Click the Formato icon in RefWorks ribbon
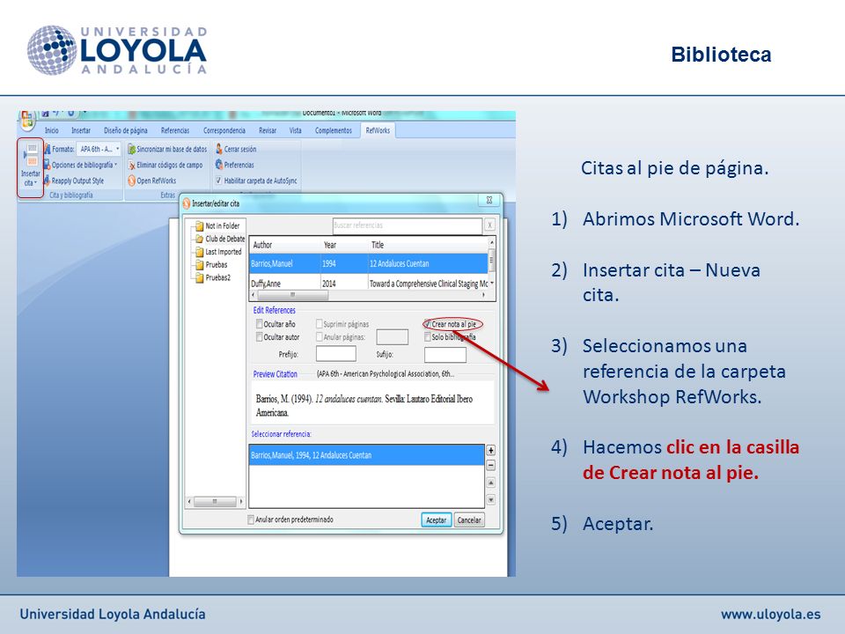Viewport: 845px width, 634px height. (x=47, y=150)
